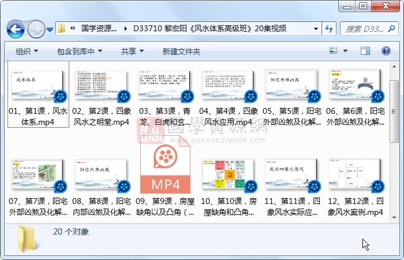Click file name 02、第2课，四象风水之明堂.mp4
The width and height of the screenshot is (404, 260).
pos(102,117)
